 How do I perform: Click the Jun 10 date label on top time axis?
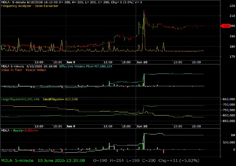(x=142, y=62)
